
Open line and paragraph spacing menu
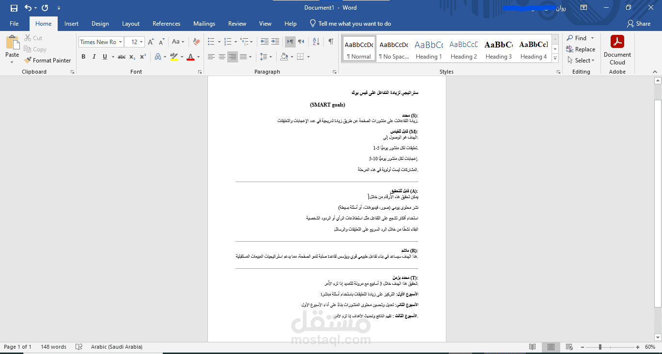pos(266,57)
